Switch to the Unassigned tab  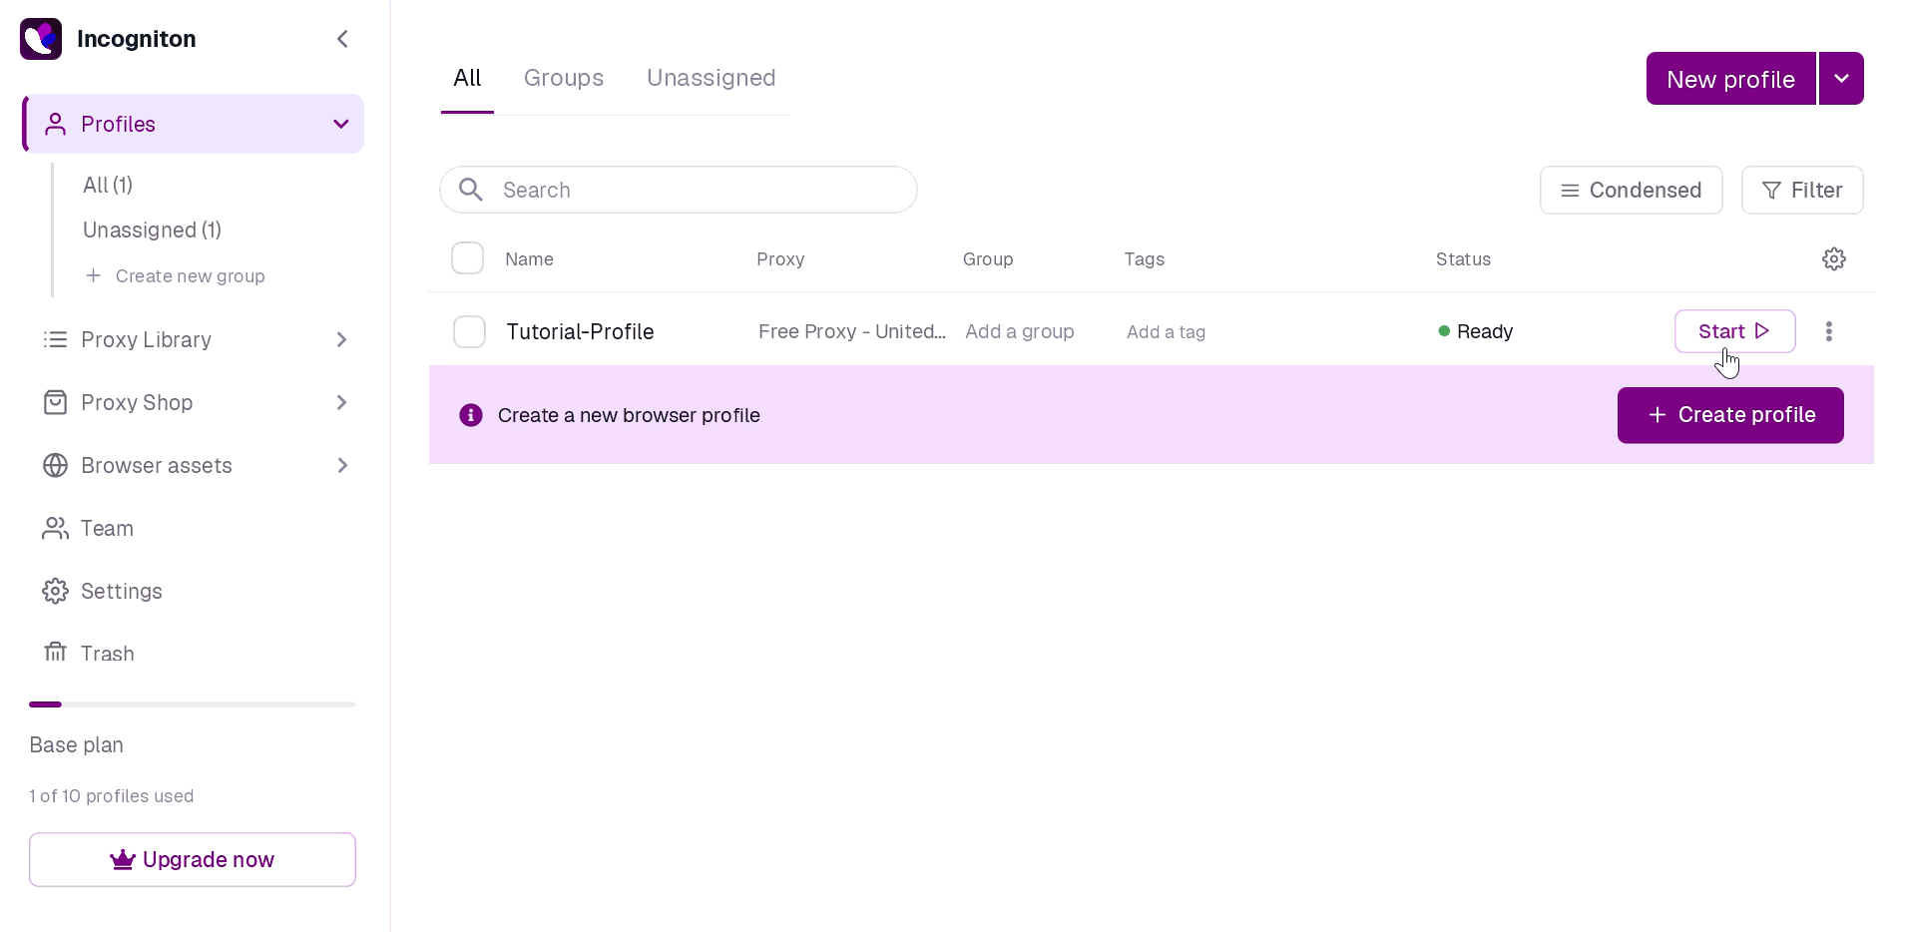(712, 78)
